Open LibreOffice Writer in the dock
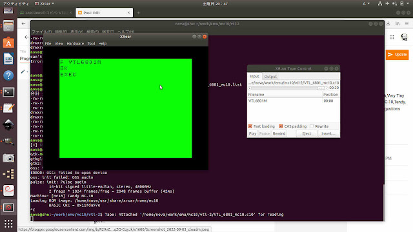The height and width of the screenshot is (232, 413). tap(8, 59)
